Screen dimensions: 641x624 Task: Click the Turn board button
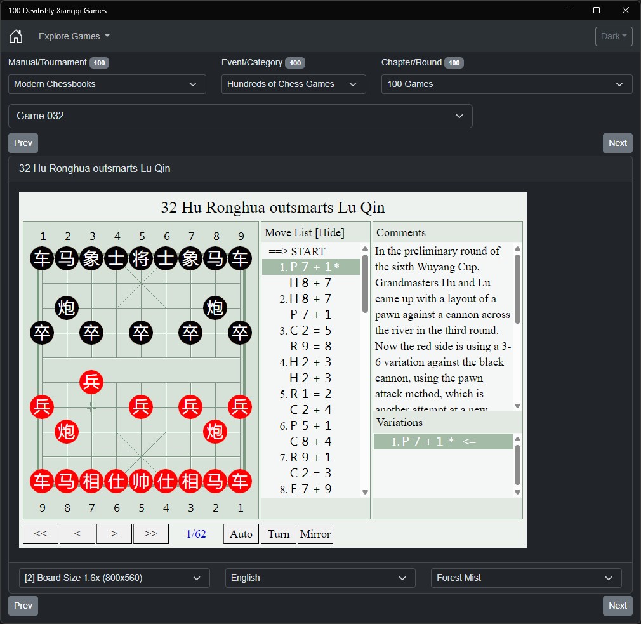tap(279, 534)
